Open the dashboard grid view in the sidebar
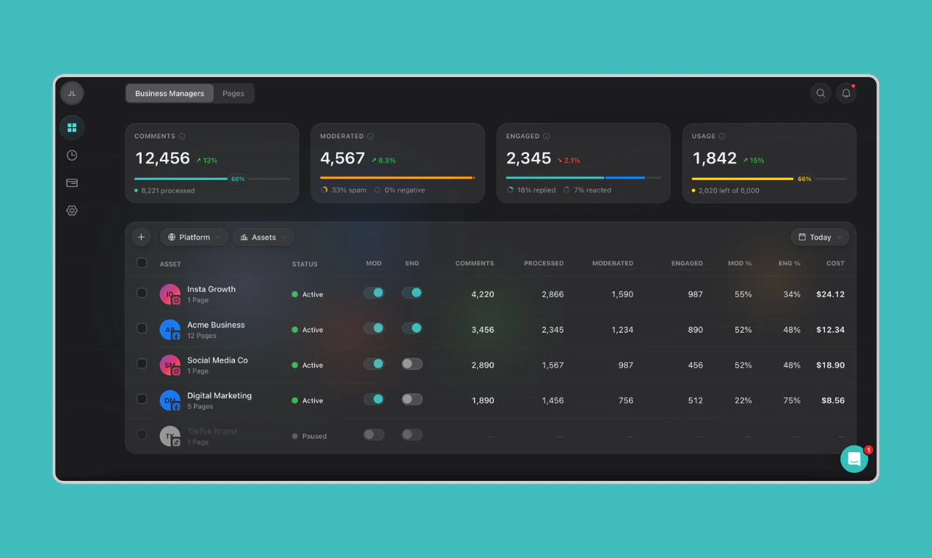Image resolution: width=932 pixels, height=558 pixels. (71, 127)
